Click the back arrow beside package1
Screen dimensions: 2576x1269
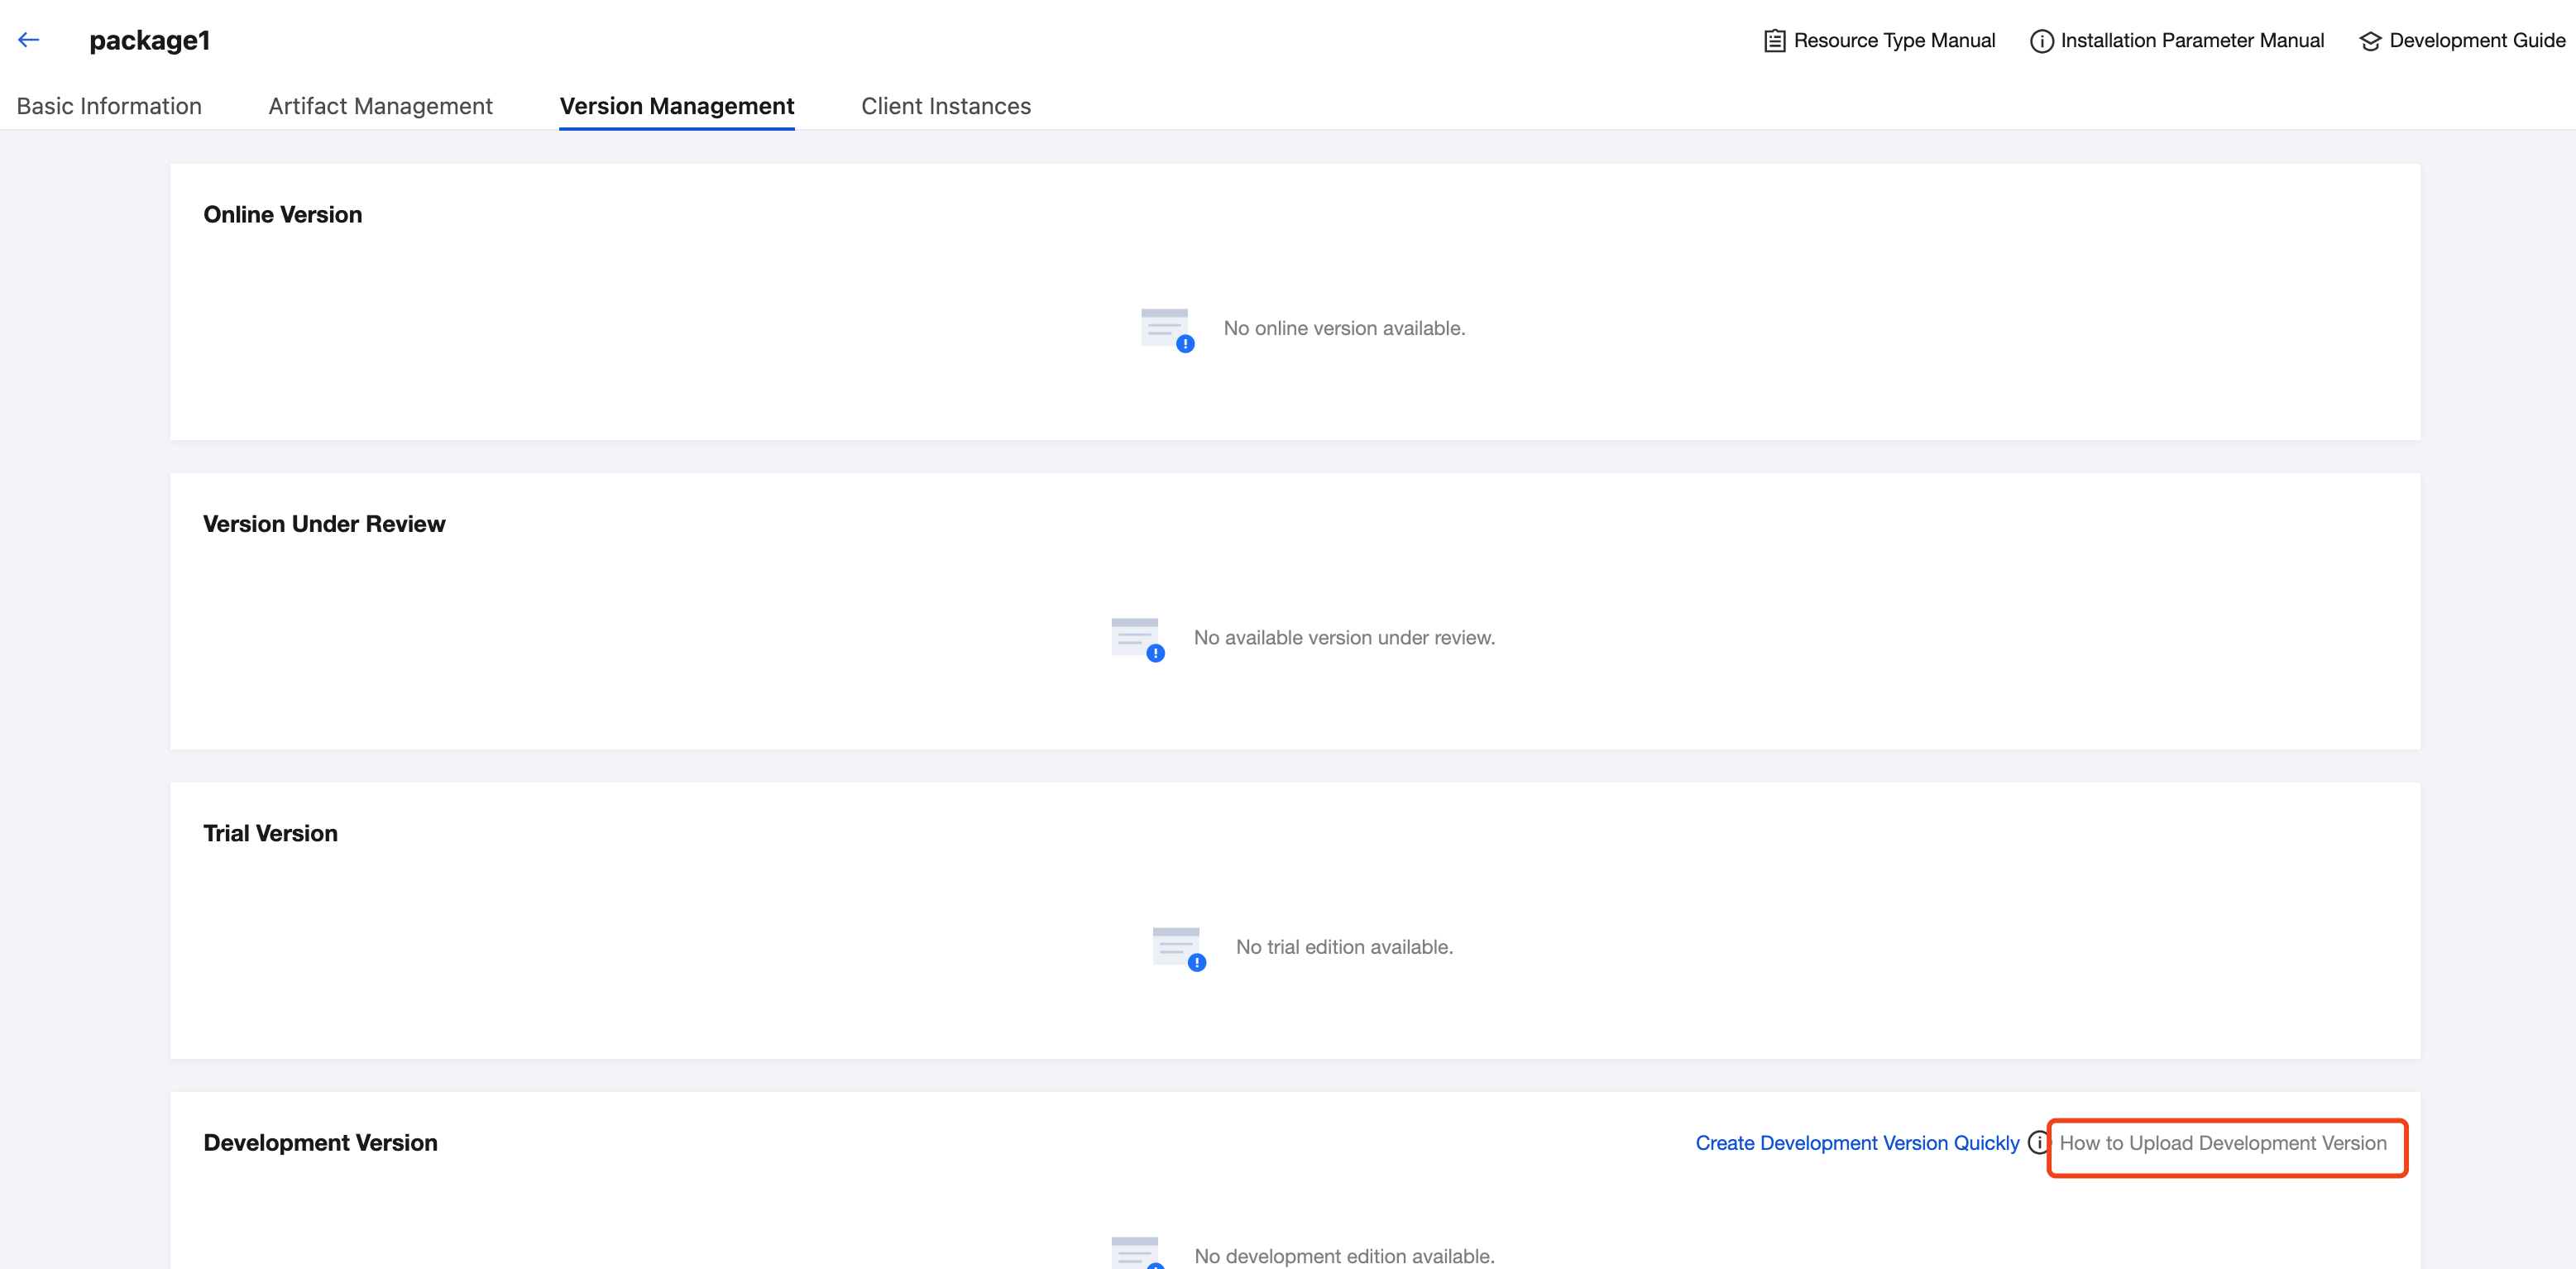click(x=28, y=40)
